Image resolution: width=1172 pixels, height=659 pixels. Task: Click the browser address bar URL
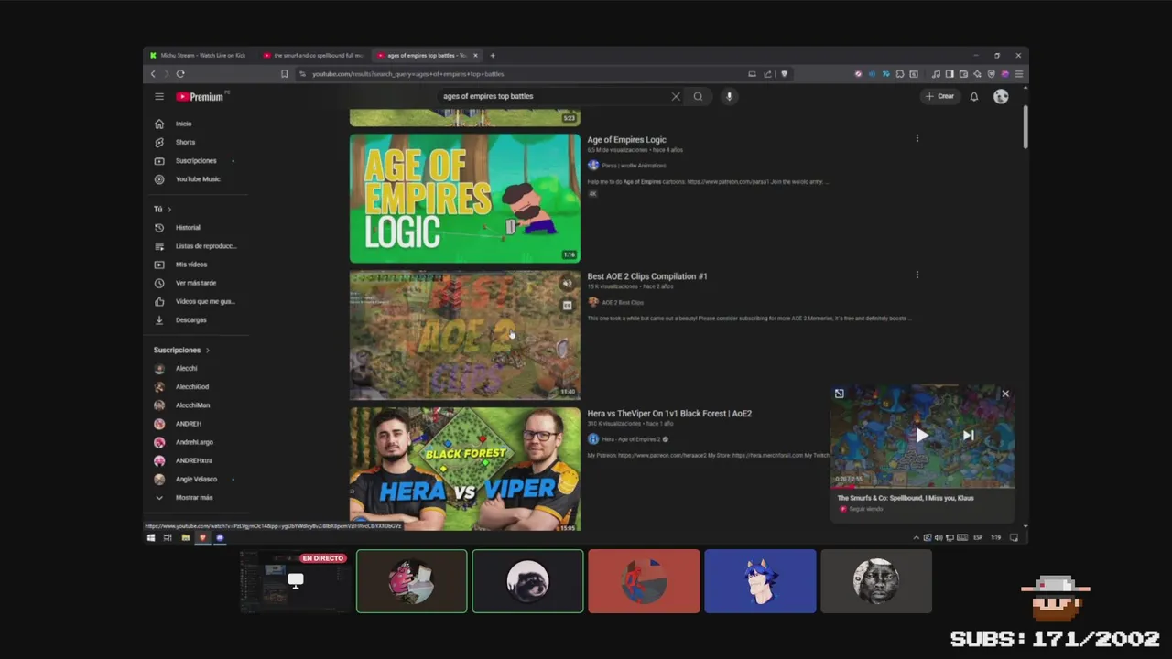[x=408, y=74]
